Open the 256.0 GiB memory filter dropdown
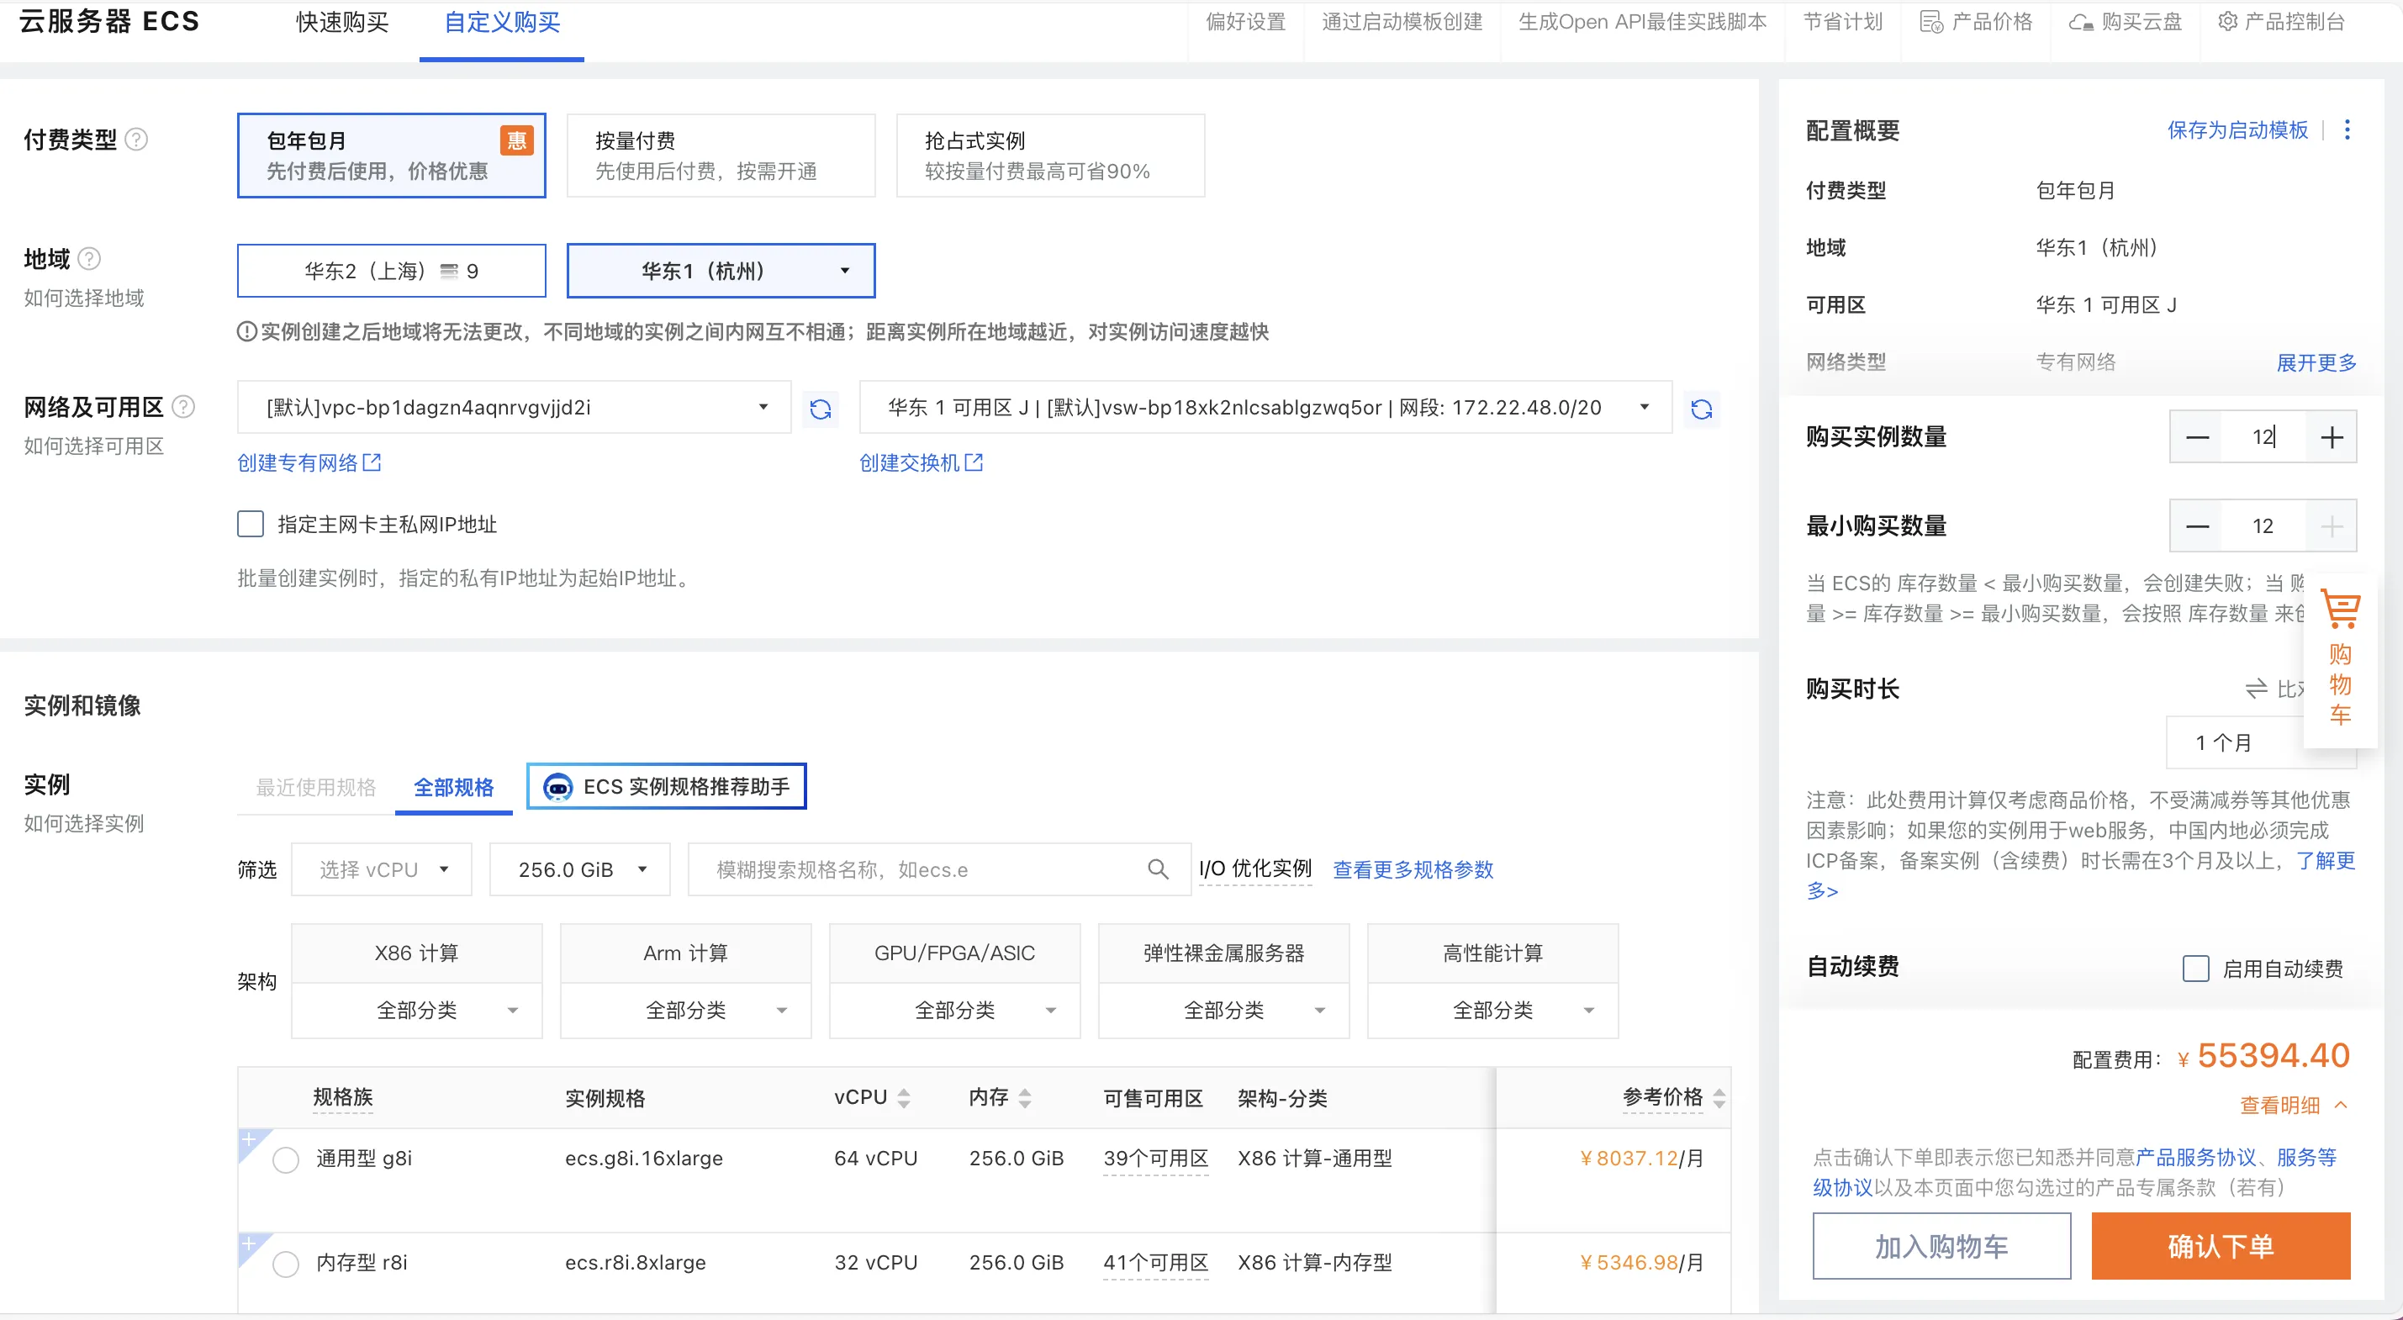 coord(579,869)
